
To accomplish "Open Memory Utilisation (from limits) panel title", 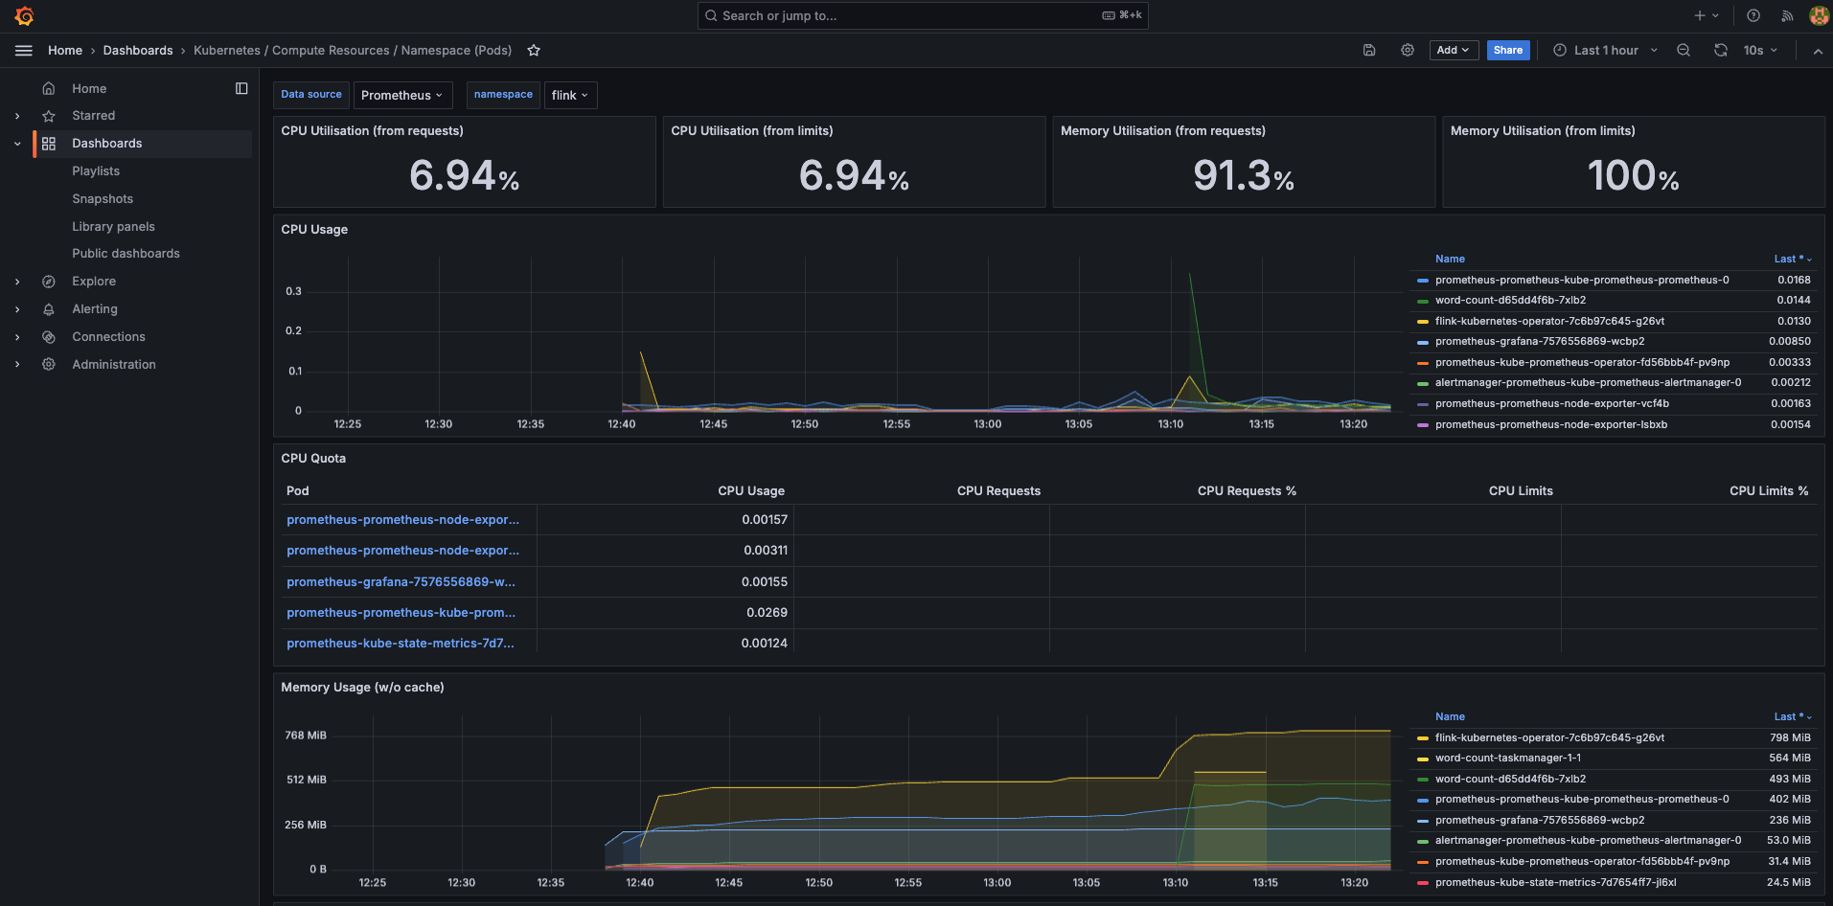I will click(x=1543, y=131).
